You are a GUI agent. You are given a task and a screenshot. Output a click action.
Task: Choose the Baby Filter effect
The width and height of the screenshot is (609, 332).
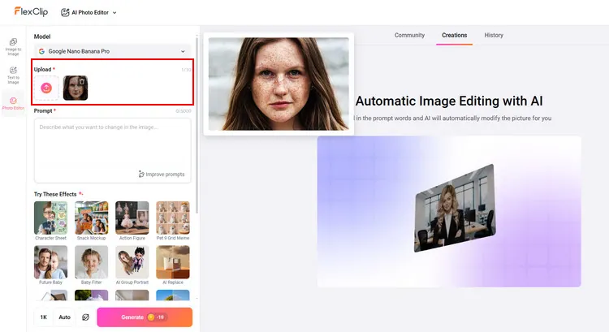(91, 265)
